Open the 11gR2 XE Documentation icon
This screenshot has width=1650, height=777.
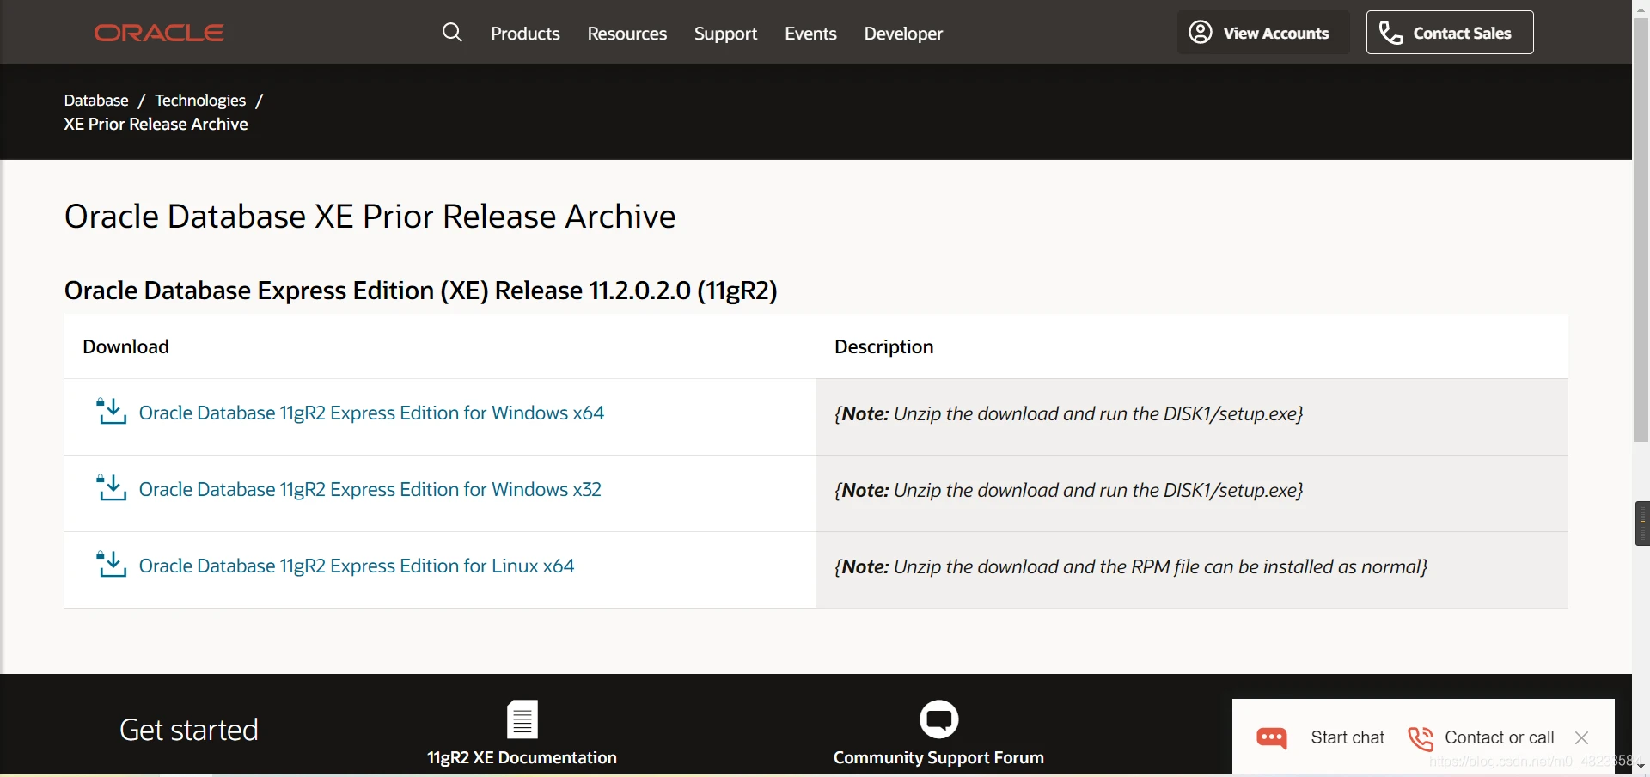tap(522, 719)
